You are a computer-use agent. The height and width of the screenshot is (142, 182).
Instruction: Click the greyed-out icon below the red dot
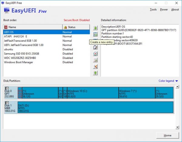tap(95, 60)
